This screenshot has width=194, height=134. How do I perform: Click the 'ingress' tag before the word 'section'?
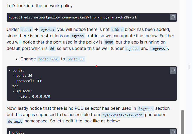pos(146,109)
